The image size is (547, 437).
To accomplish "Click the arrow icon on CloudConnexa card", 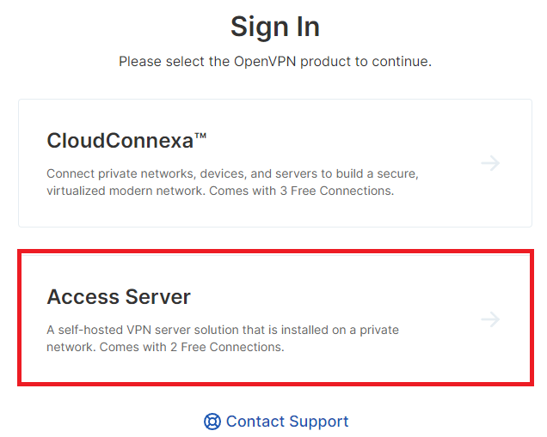I will click(x=490, y=163).
